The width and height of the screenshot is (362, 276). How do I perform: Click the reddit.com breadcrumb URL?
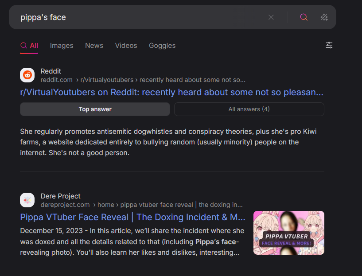143,80
